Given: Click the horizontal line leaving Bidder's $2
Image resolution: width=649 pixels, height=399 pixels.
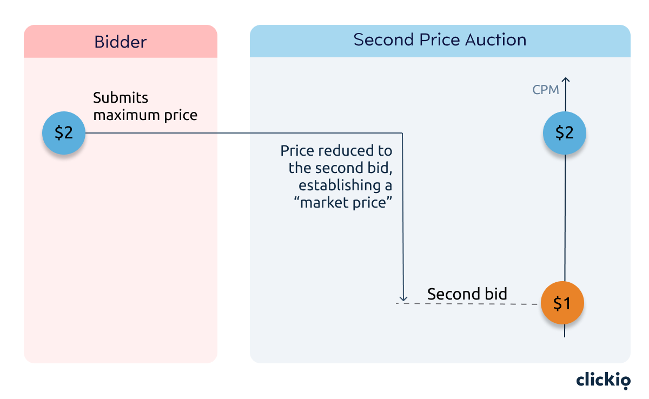Looking at the screenshot, I should click(x=243, y=133).
